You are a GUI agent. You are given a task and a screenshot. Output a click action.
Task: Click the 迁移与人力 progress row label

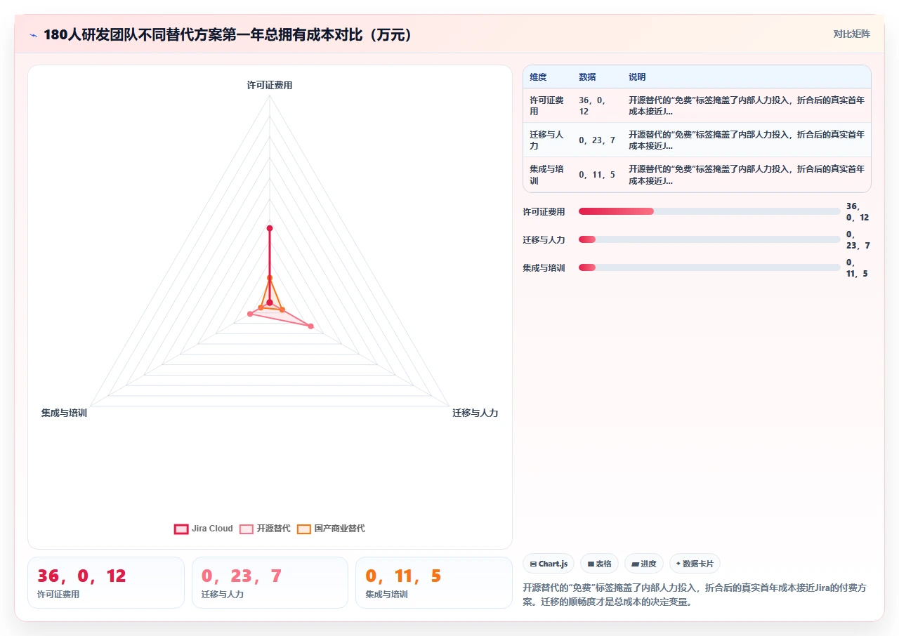point(544,239)
